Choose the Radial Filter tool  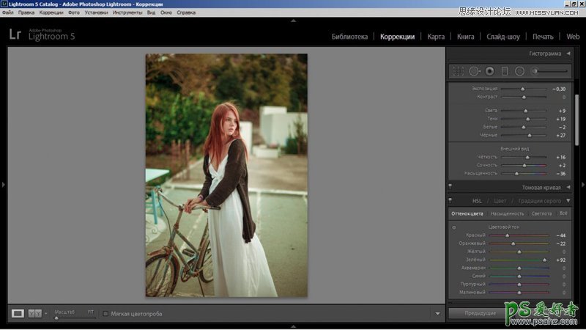point(519,71)
